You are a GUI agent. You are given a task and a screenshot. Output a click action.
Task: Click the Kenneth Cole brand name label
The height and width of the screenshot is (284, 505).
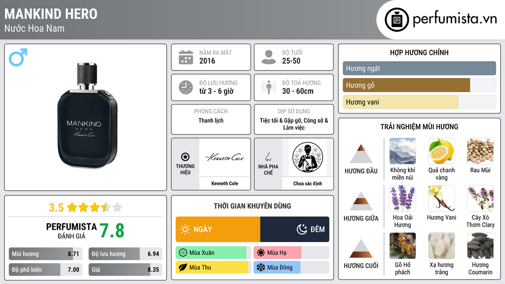(x=225, y=183)
